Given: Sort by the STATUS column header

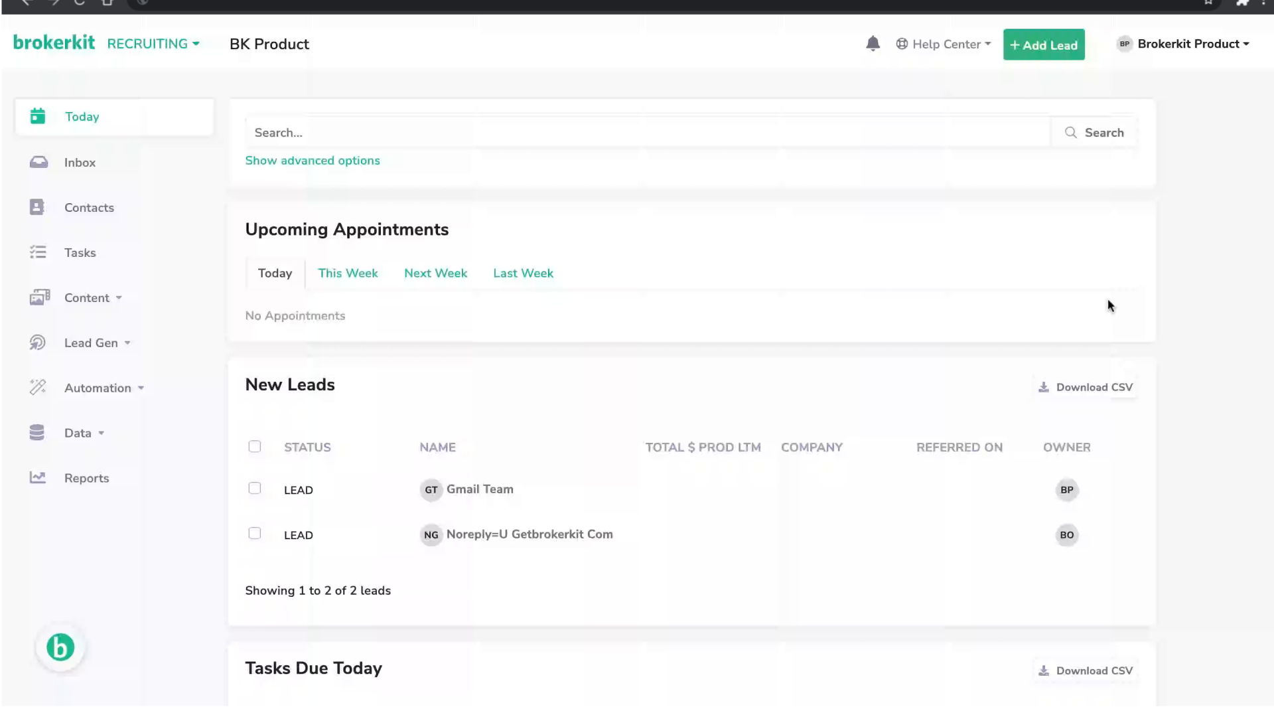Looking at the screenshot, I should click(x=307, y=447).
